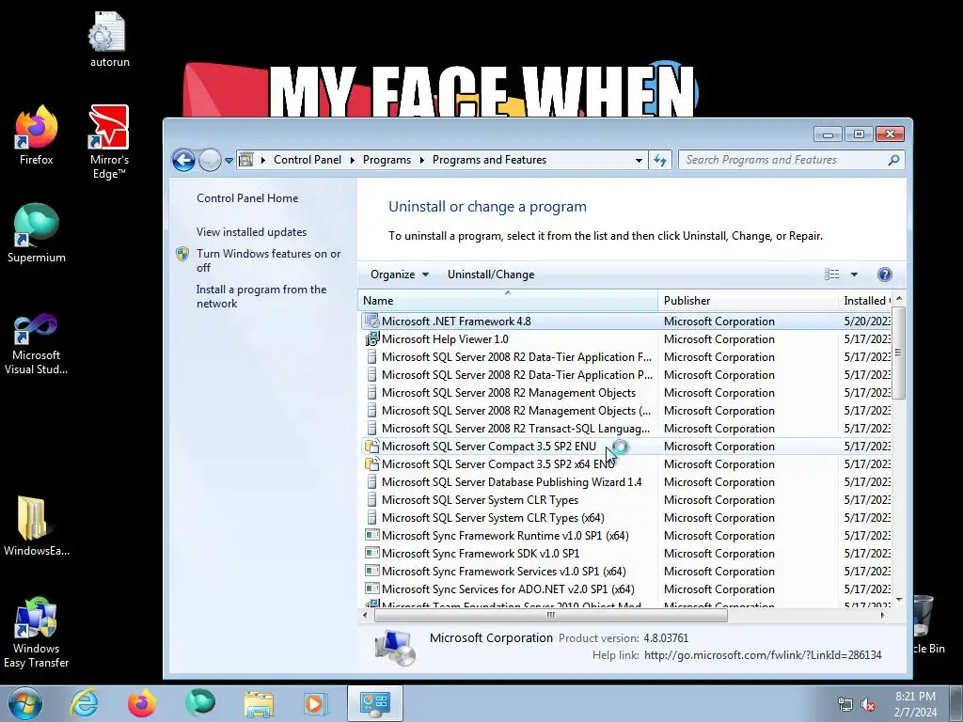Viewport: 963px width, 722px height.
Task: Expand the arrow after Control Panel breadcrumb
Action: (353, 160)
